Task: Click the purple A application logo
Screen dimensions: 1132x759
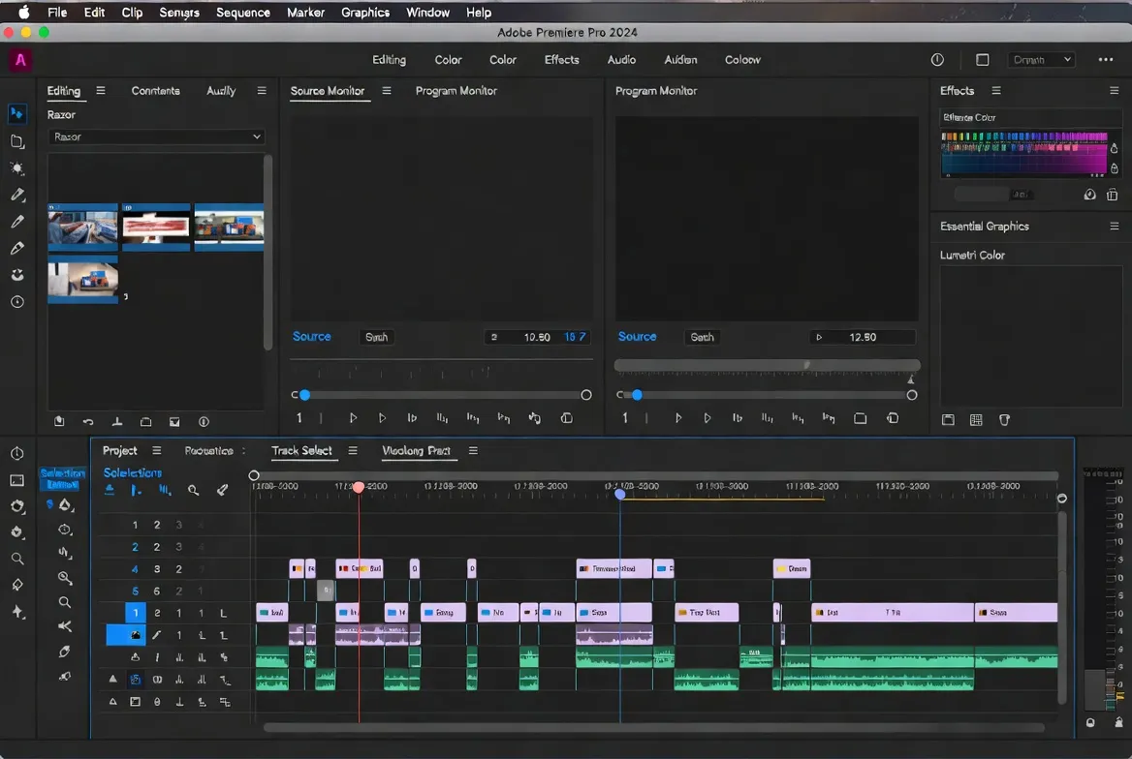Action: (x=20, y=60)
